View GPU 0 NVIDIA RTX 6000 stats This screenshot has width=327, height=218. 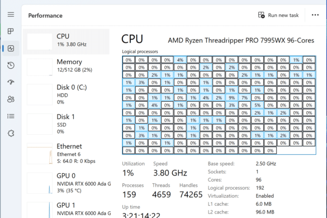click(x=66, y=183)
